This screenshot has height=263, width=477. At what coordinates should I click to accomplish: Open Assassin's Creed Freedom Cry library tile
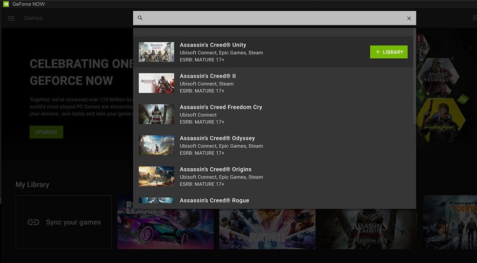(369, 229)
